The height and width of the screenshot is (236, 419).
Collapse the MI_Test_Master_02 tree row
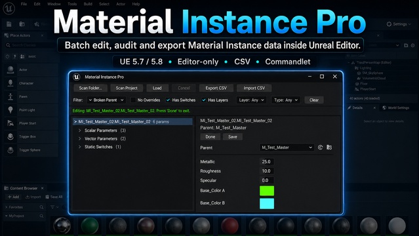point(75,122)
